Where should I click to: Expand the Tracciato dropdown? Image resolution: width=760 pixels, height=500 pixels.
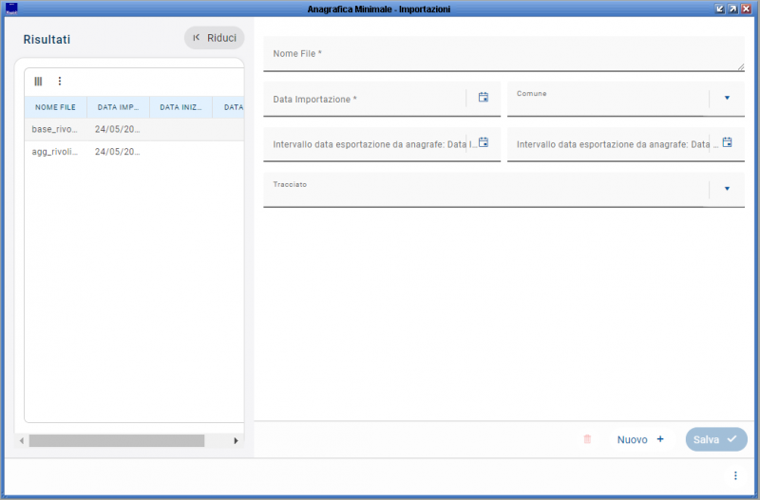coord(727,189)
